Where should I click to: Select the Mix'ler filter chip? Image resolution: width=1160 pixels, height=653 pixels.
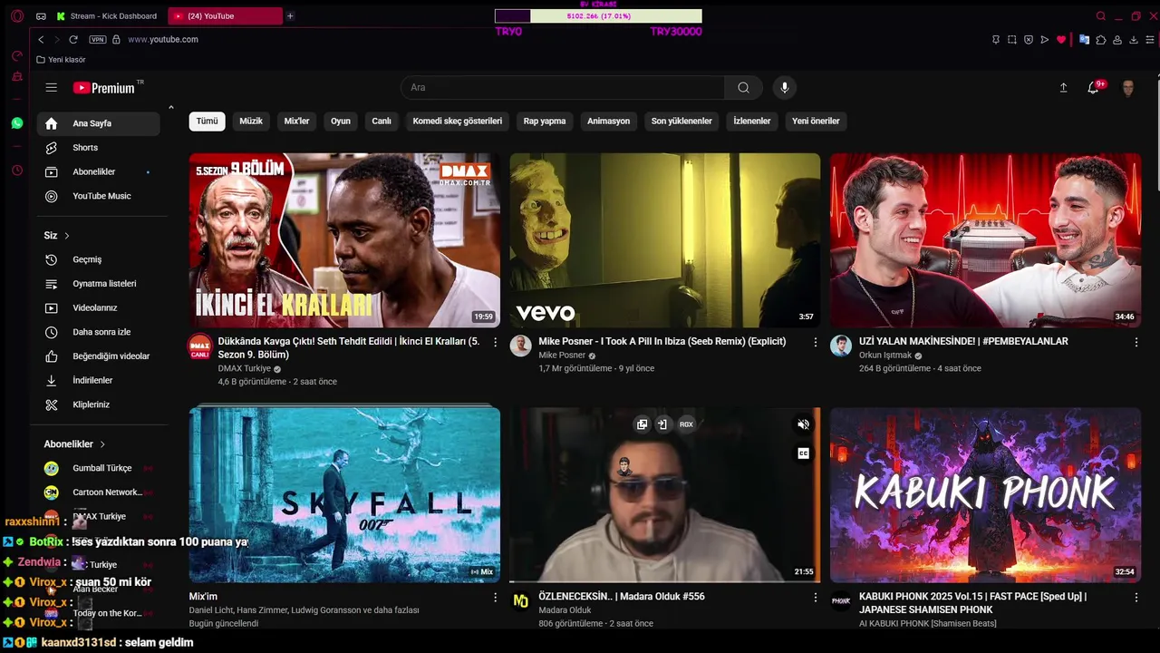pos(297,121)
